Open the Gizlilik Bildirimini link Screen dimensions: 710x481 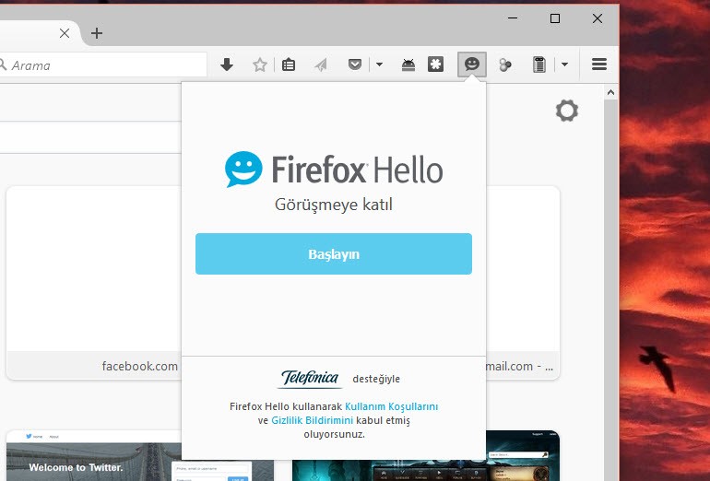click(312, 420)
